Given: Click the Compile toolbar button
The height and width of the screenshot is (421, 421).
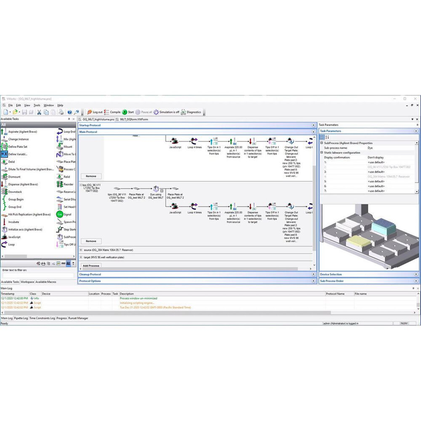Looking at the screenshot, I should pyautogui.click(x=112, y=112).
